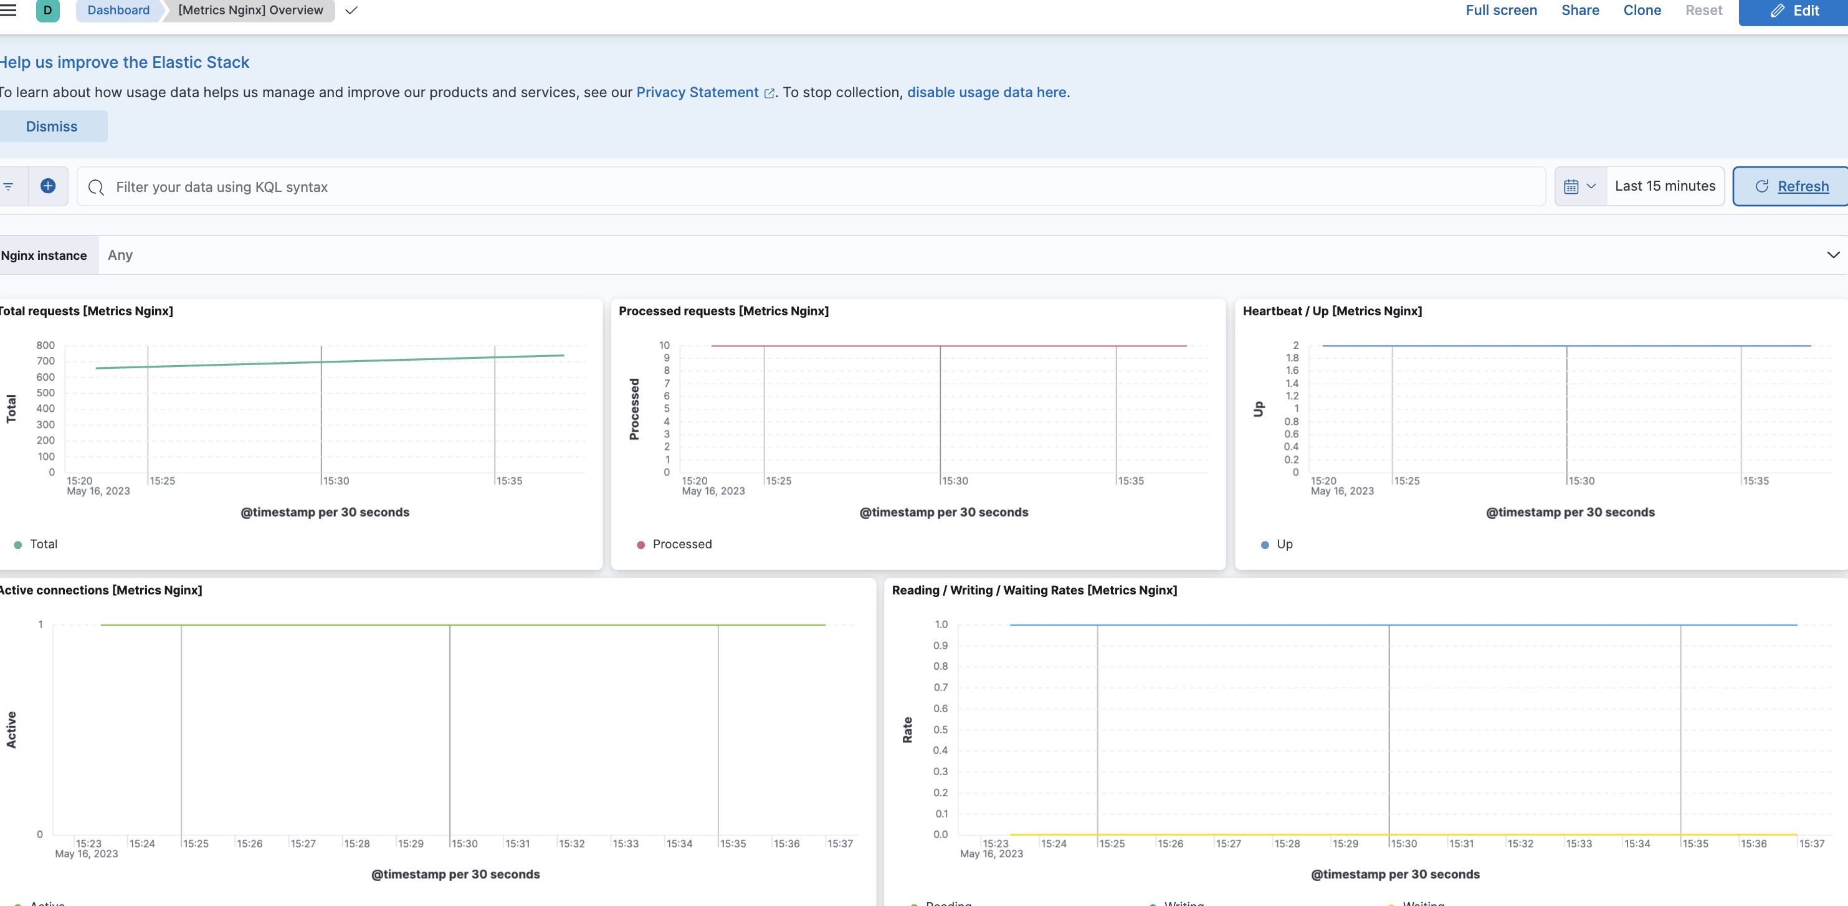Image resolution: width=1848 pixels, height=906 pixels.
Task: Click the filter options icon left of search
Action: click(8, 186)
